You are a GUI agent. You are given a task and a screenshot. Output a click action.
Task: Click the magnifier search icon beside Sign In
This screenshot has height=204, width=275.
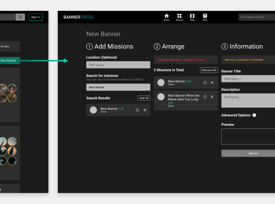point(20,17)
